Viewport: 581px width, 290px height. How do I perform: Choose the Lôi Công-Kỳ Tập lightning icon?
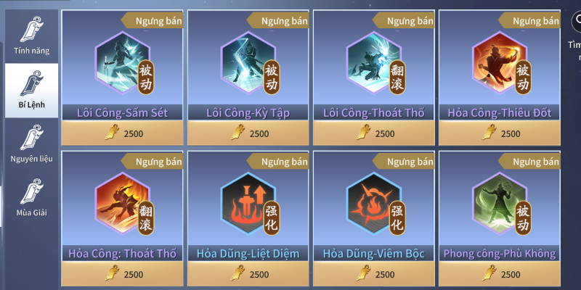(248, 63)
